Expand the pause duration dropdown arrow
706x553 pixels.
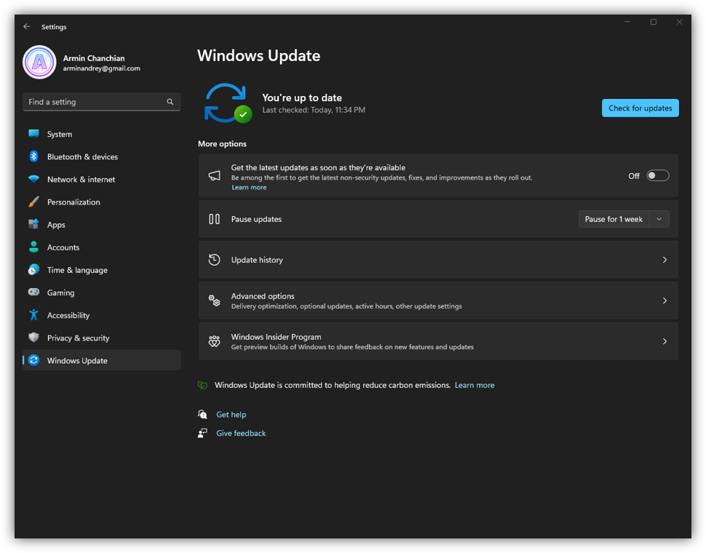pos(659,219)
